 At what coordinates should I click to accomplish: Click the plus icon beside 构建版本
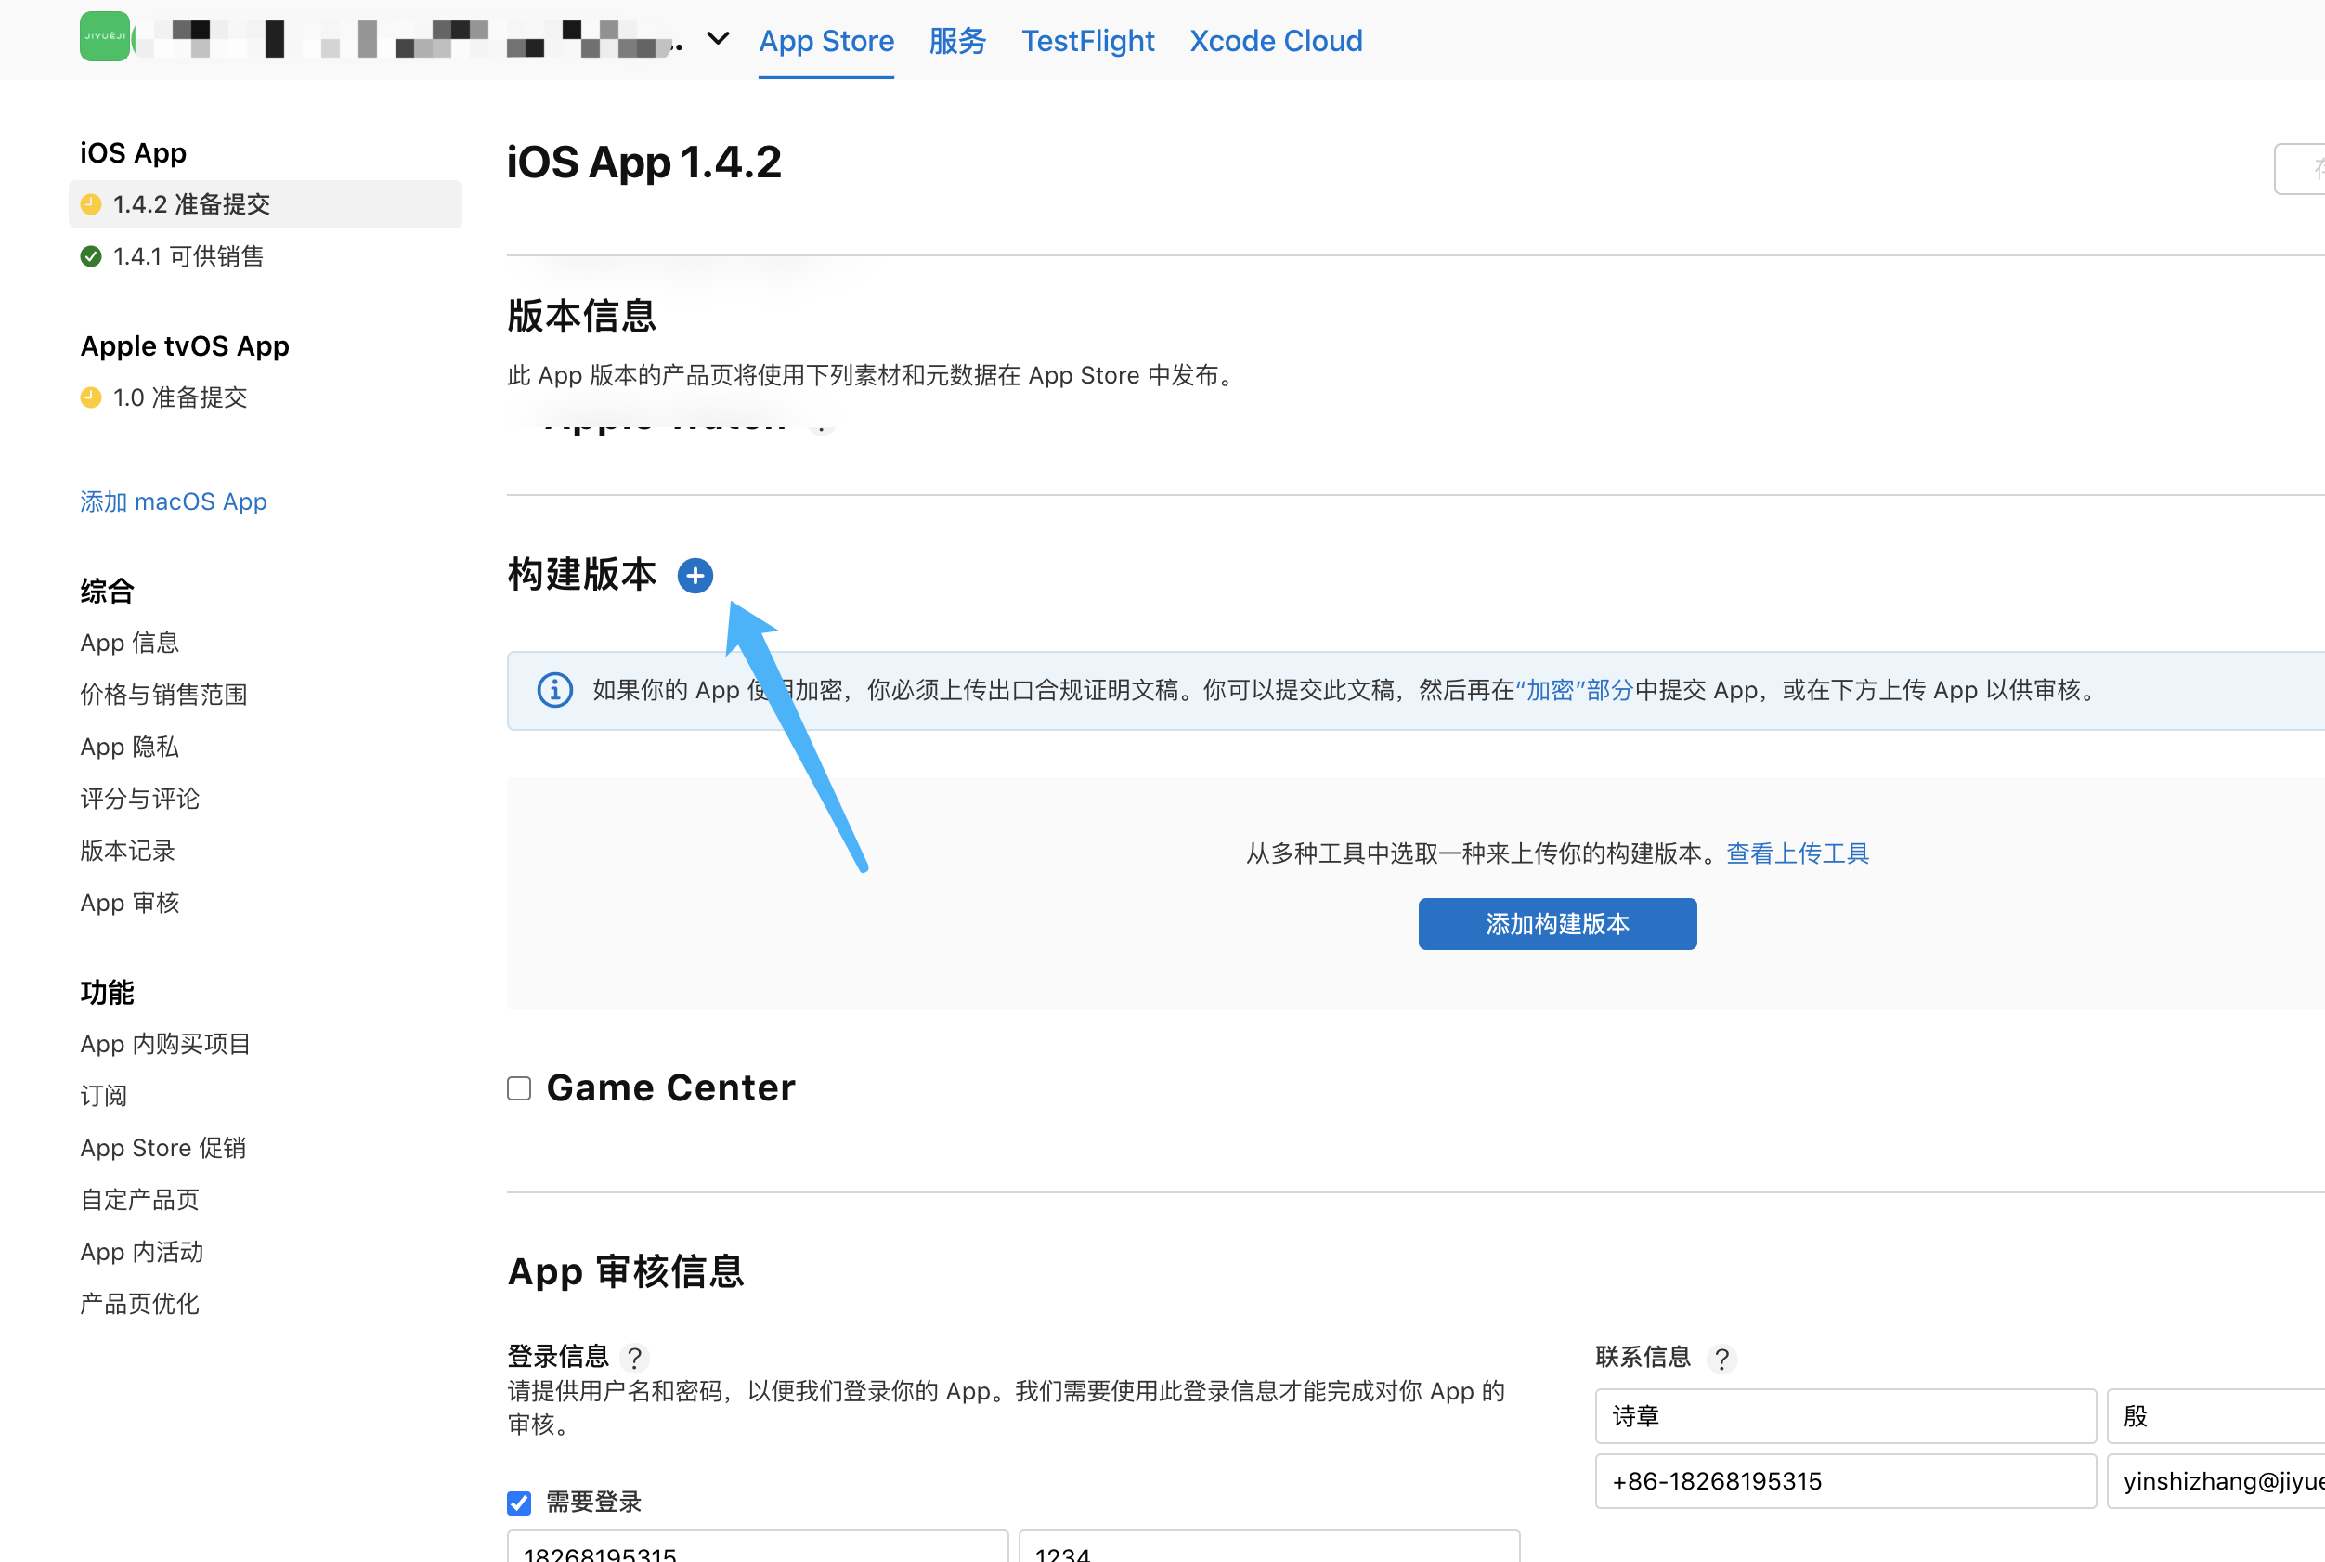click(695, 575)
